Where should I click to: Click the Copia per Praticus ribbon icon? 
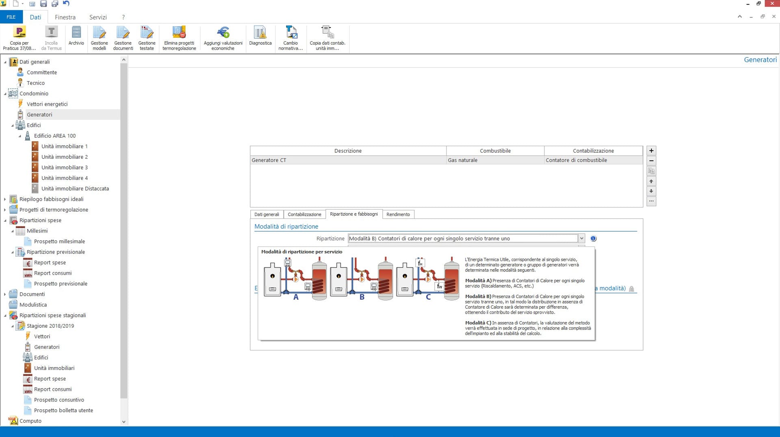click(19, 32)
